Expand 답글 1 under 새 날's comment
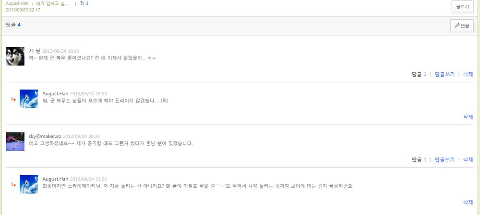 419,74
